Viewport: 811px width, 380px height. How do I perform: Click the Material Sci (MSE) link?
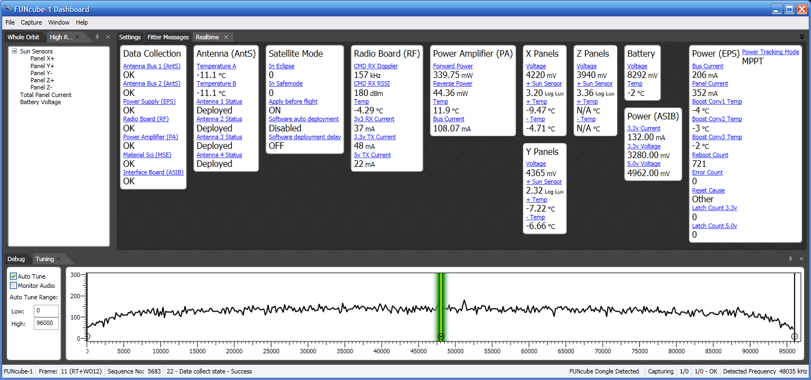(147, 155)
